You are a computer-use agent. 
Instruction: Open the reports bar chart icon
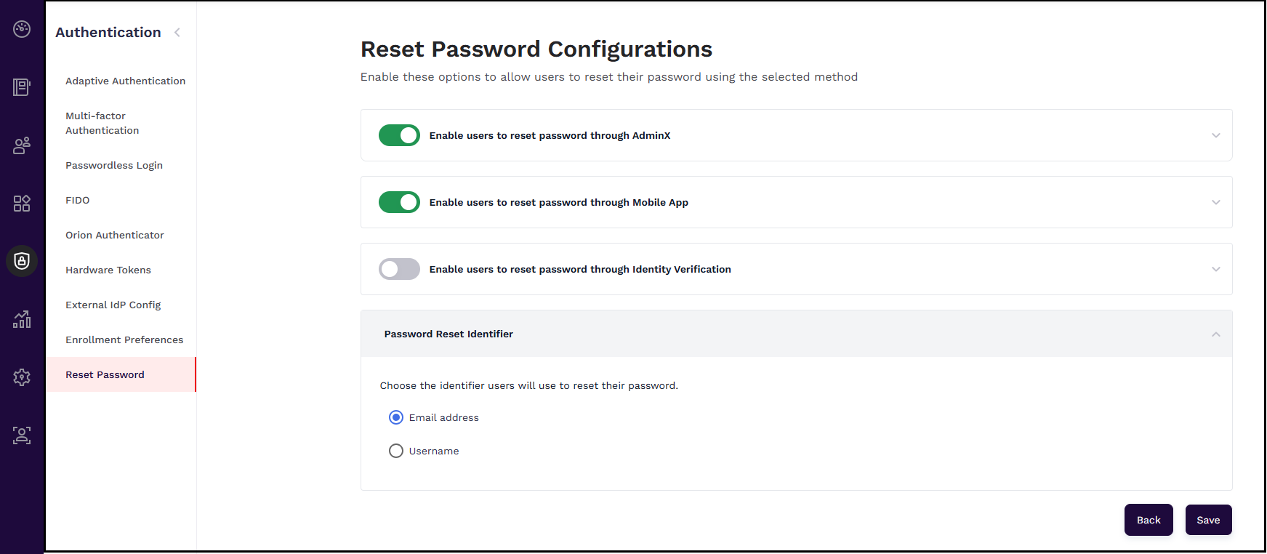point(22,319)
